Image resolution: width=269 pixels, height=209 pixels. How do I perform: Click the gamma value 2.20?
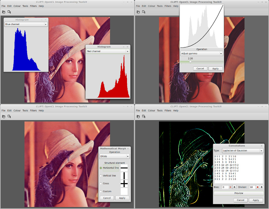pyautogui.click(x=190, y=59)
